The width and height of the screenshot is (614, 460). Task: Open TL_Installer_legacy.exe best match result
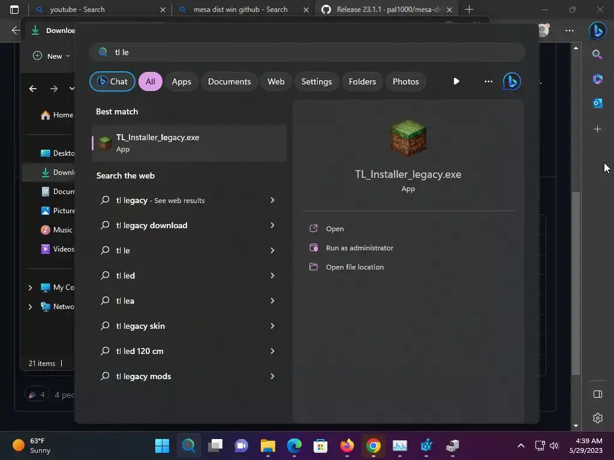click(189, 143)
